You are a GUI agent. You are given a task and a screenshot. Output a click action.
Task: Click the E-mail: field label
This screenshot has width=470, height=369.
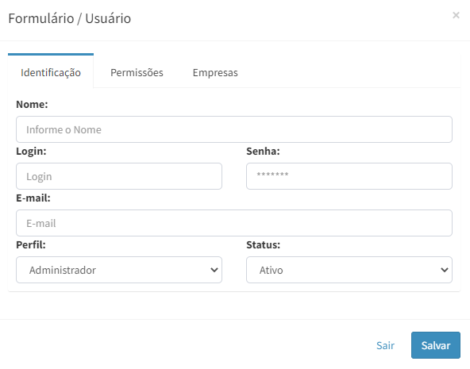[x=33, y=198]
